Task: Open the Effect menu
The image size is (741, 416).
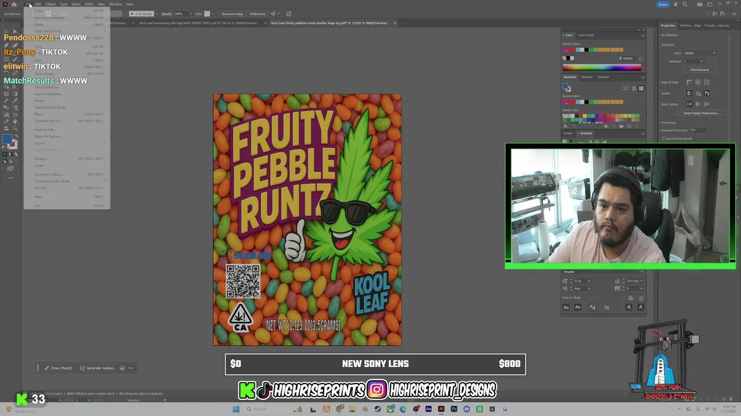Action: click(89, 4)
